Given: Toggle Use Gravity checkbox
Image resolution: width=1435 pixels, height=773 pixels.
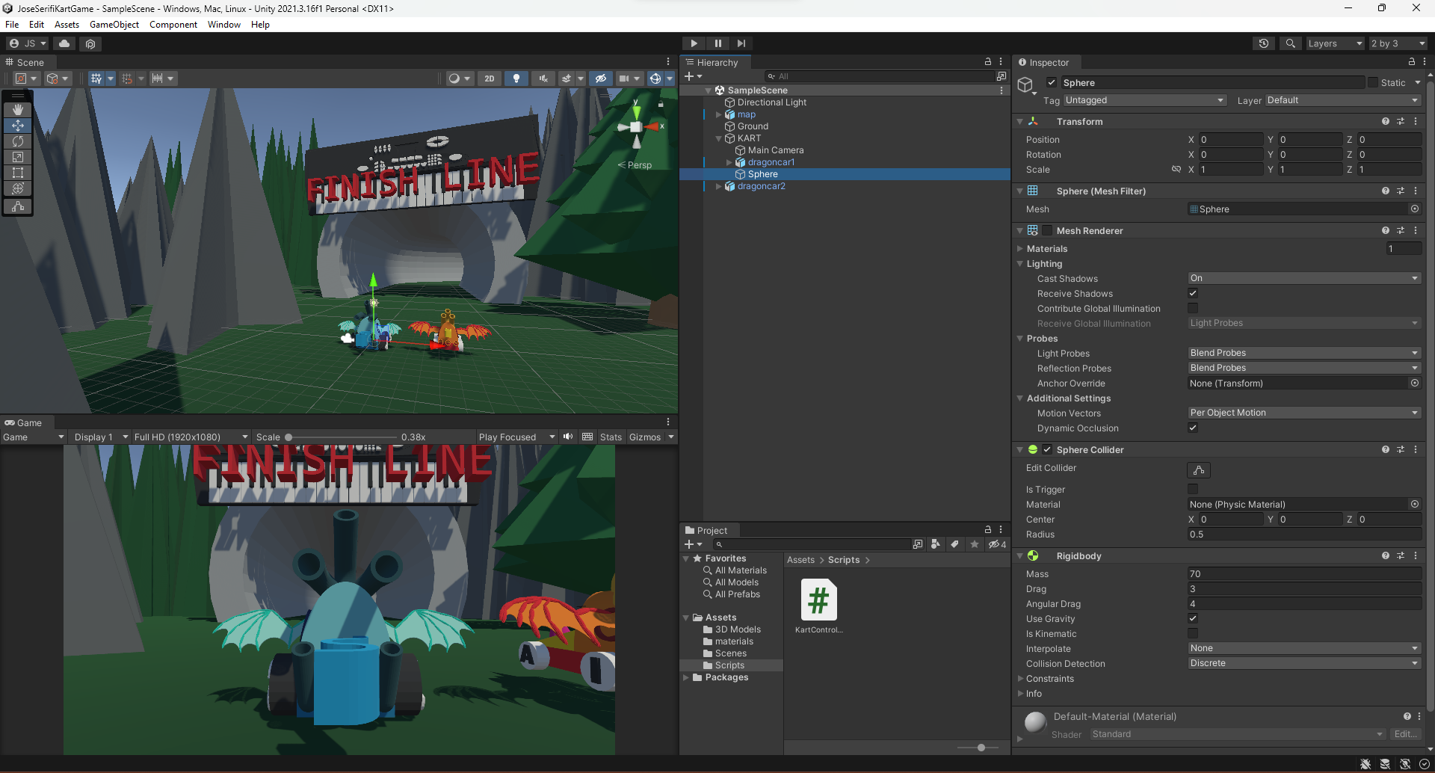Looking at the screenshot, I should [1193, 618].
